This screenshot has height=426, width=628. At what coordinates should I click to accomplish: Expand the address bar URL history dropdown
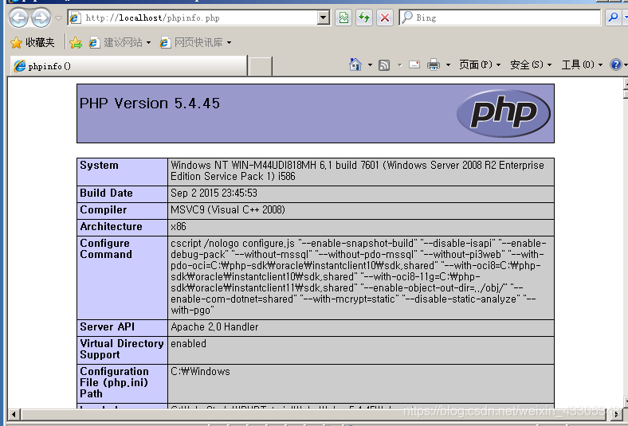click(x=324, y=18)
